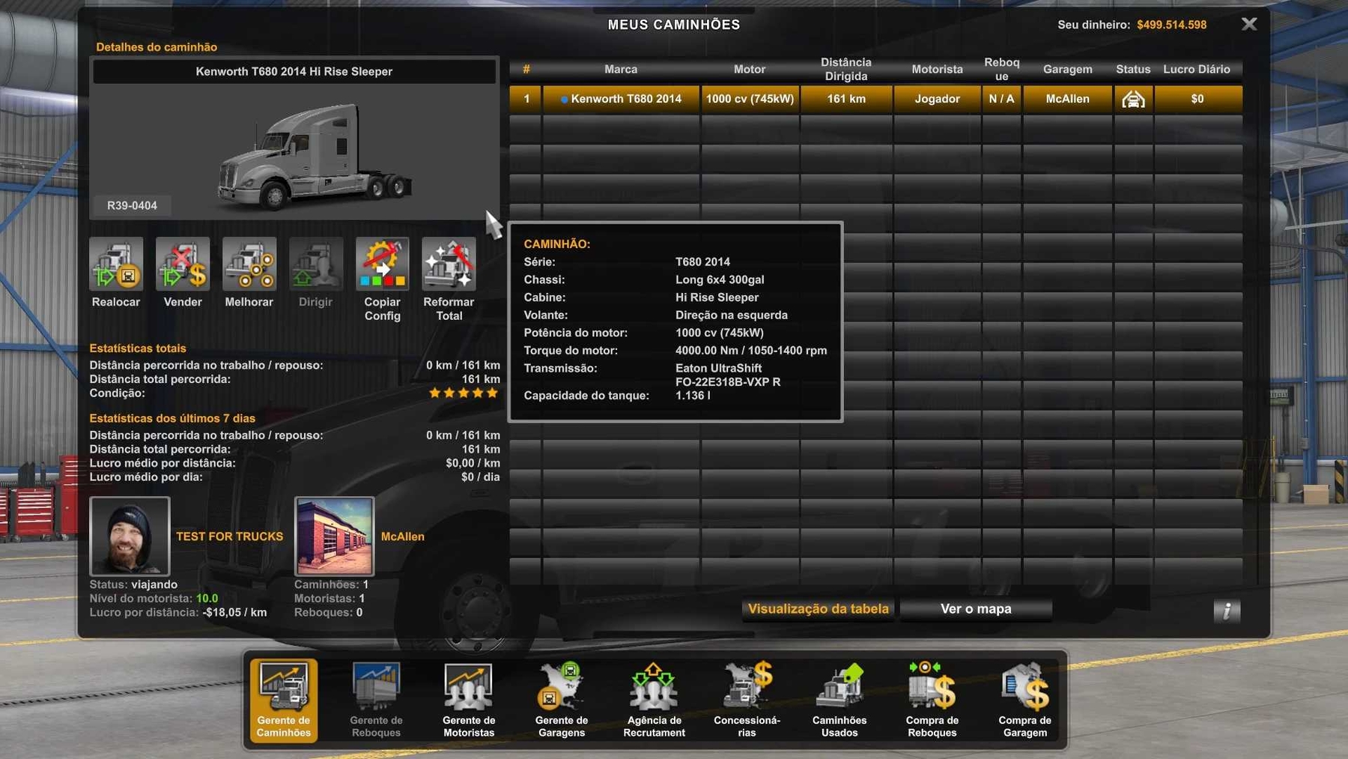
Task: Select the Kenworth T680 2014 row
Action: coord(626,99)
